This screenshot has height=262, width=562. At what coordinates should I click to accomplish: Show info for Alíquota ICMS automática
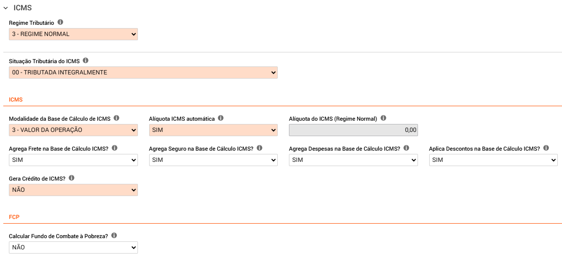[x=221, y=118]
